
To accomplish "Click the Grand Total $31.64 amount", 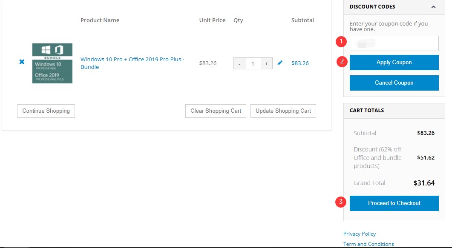I will pyautogui.click(x=424, y=183).
